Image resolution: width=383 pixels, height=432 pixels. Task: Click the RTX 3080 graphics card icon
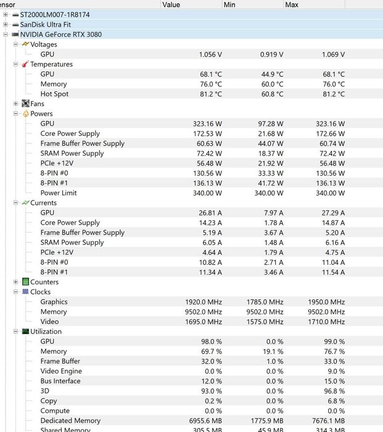tap(15, 35)
